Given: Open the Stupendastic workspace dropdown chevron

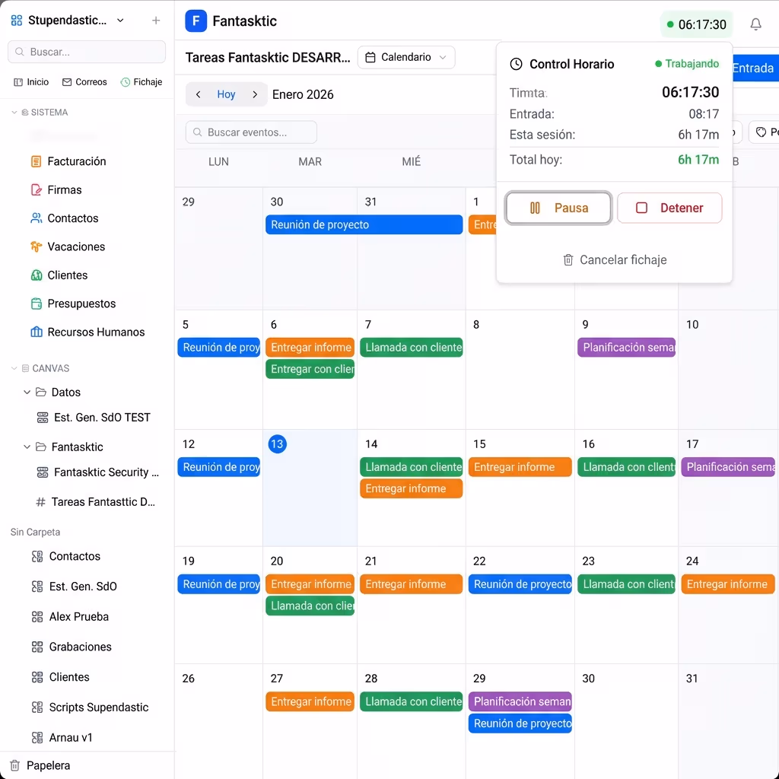Looking at the screenshot, I should 120,21.
